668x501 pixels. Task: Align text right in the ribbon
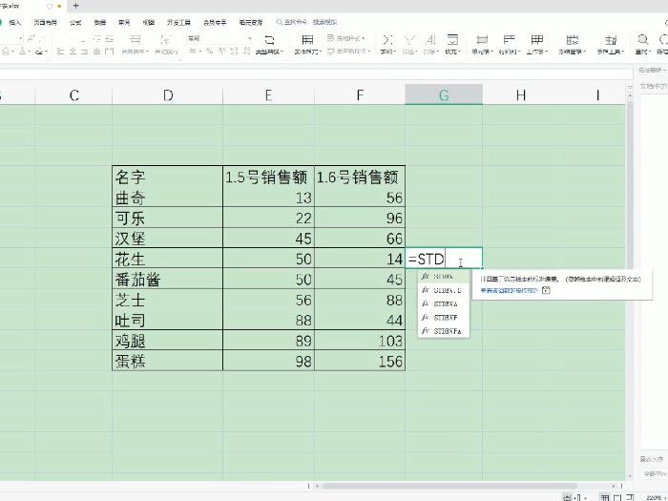click(x=85, y=52)
